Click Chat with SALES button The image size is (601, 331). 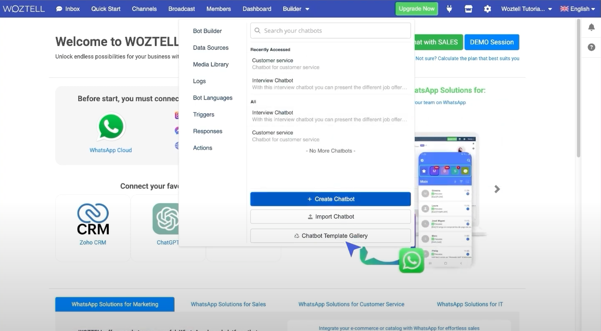(x=439, y=42)
